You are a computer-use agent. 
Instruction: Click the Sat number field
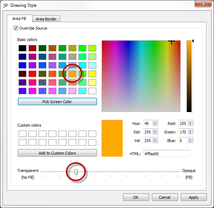(148, 132)
